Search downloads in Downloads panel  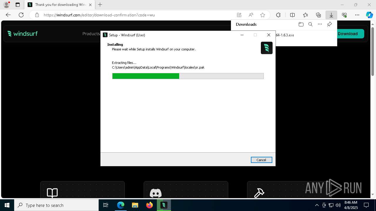(310, 24)
